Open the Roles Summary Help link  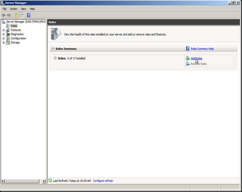202,49
